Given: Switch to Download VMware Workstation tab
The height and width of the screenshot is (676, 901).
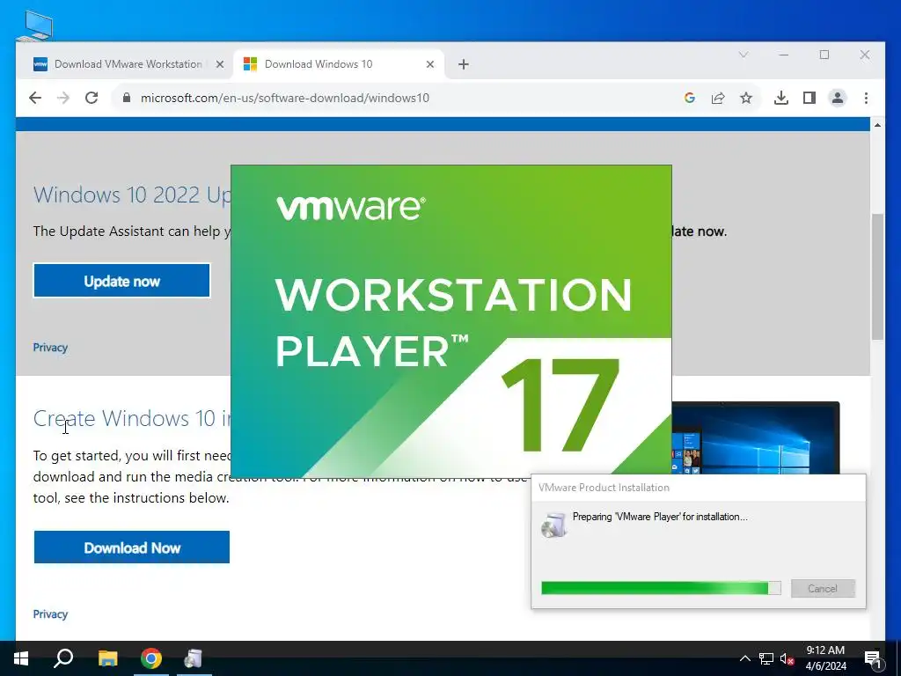Looking at the screenshot, I should coord(128,64).
